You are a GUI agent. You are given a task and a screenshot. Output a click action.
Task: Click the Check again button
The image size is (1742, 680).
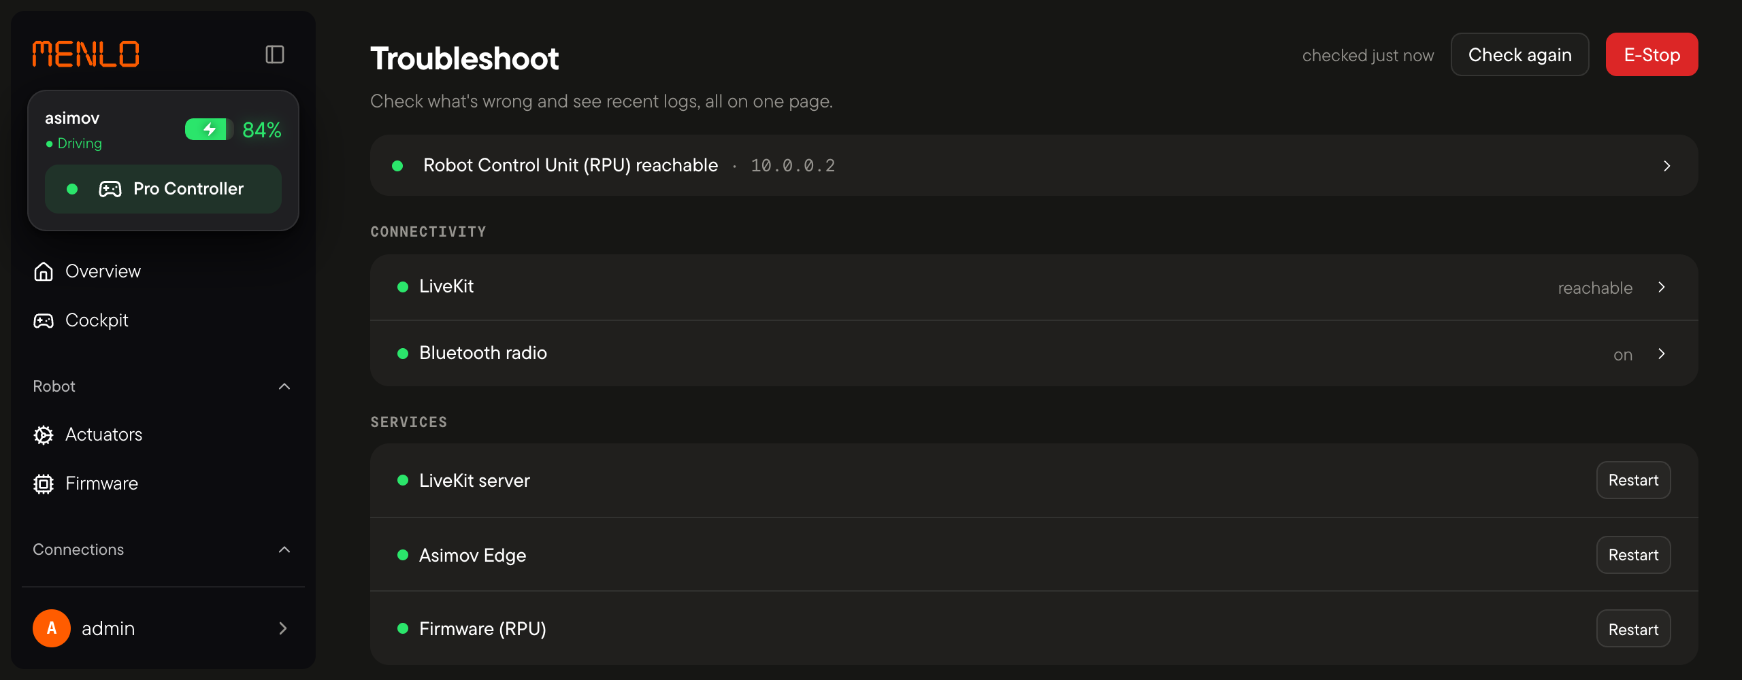(1520, 54)
